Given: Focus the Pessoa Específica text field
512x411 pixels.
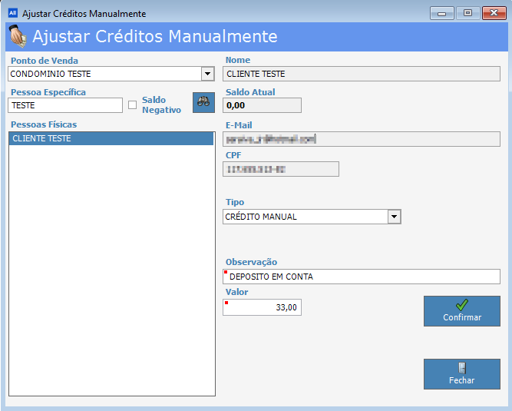Looking at the screenshot, I should pyautogui.click(x=65, y=105).
